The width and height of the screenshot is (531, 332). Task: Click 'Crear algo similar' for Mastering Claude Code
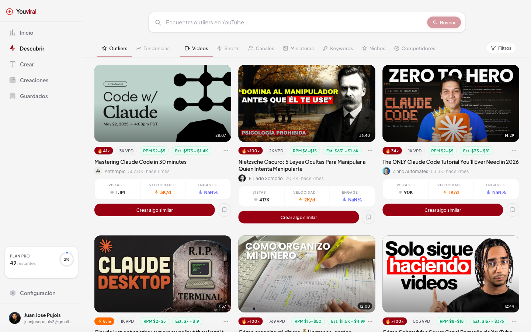pyautogui.click(x=155, y=210)
